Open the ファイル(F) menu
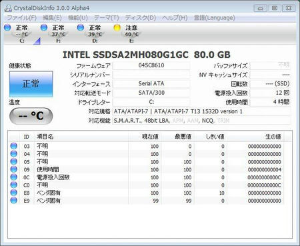Screen dimensions: 300x246 click(x=21, y=18)
